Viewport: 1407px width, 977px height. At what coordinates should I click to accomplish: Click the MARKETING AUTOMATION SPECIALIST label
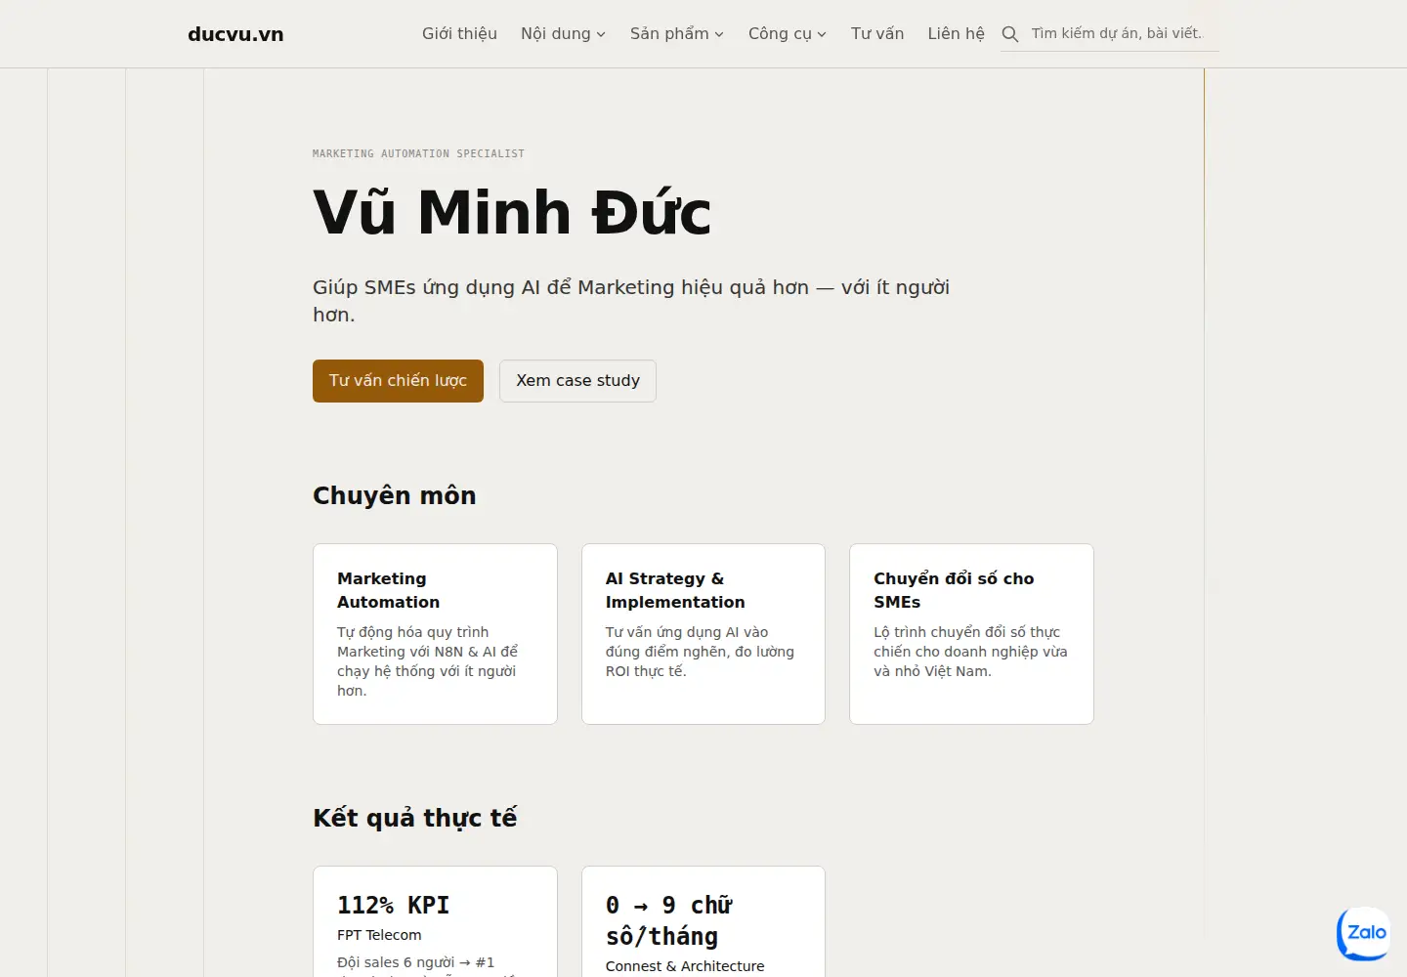pos(418,153)
